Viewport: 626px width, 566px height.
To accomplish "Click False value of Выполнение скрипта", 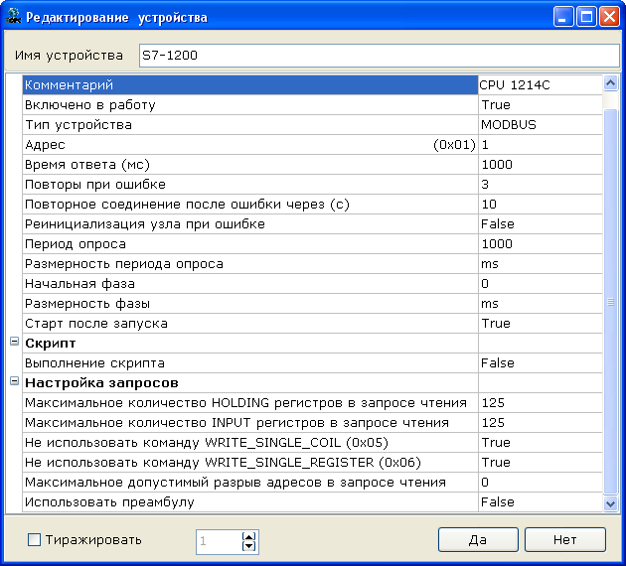I will (540, 363).
